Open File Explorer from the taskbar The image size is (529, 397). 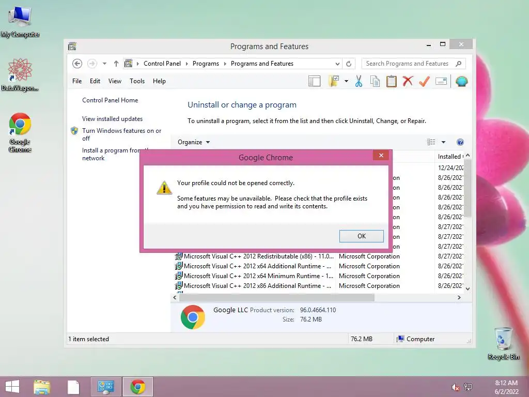(42, 387)
